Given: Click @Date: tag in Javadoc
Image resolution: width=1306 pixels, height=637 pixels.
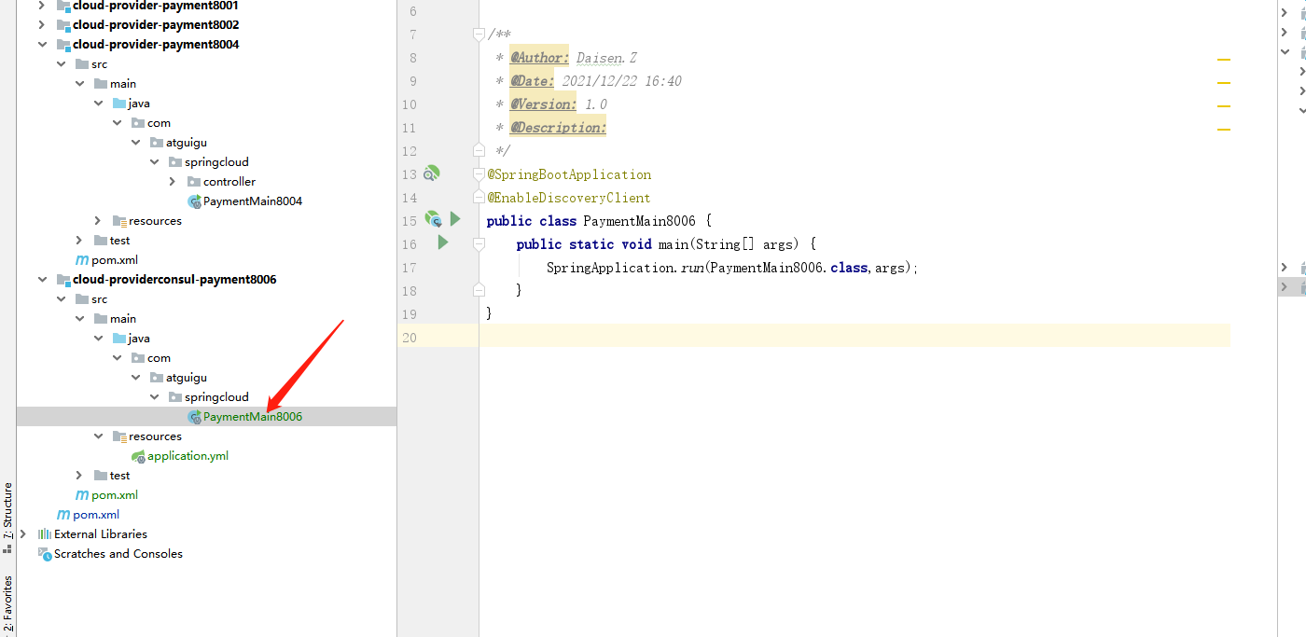Looking at the screenshot, I should (532, 81).
